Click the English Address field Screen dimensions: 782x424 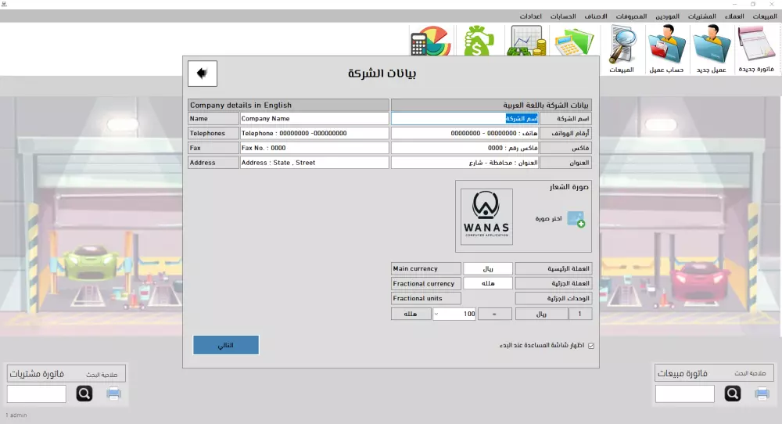point(314,163)
